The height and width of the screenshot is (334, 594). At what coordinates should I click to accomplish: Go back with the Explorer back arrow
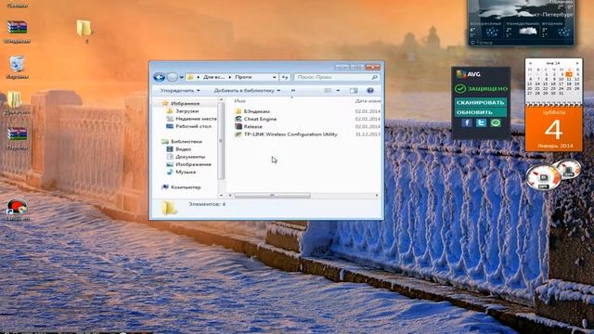(159, 77)
